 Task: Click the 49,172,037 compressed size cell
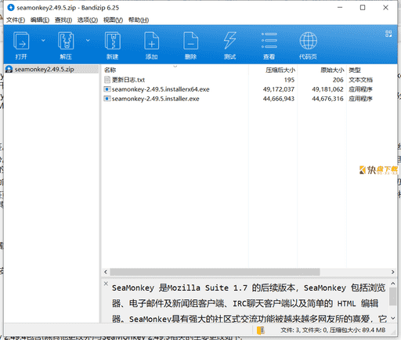coord(279,89)
